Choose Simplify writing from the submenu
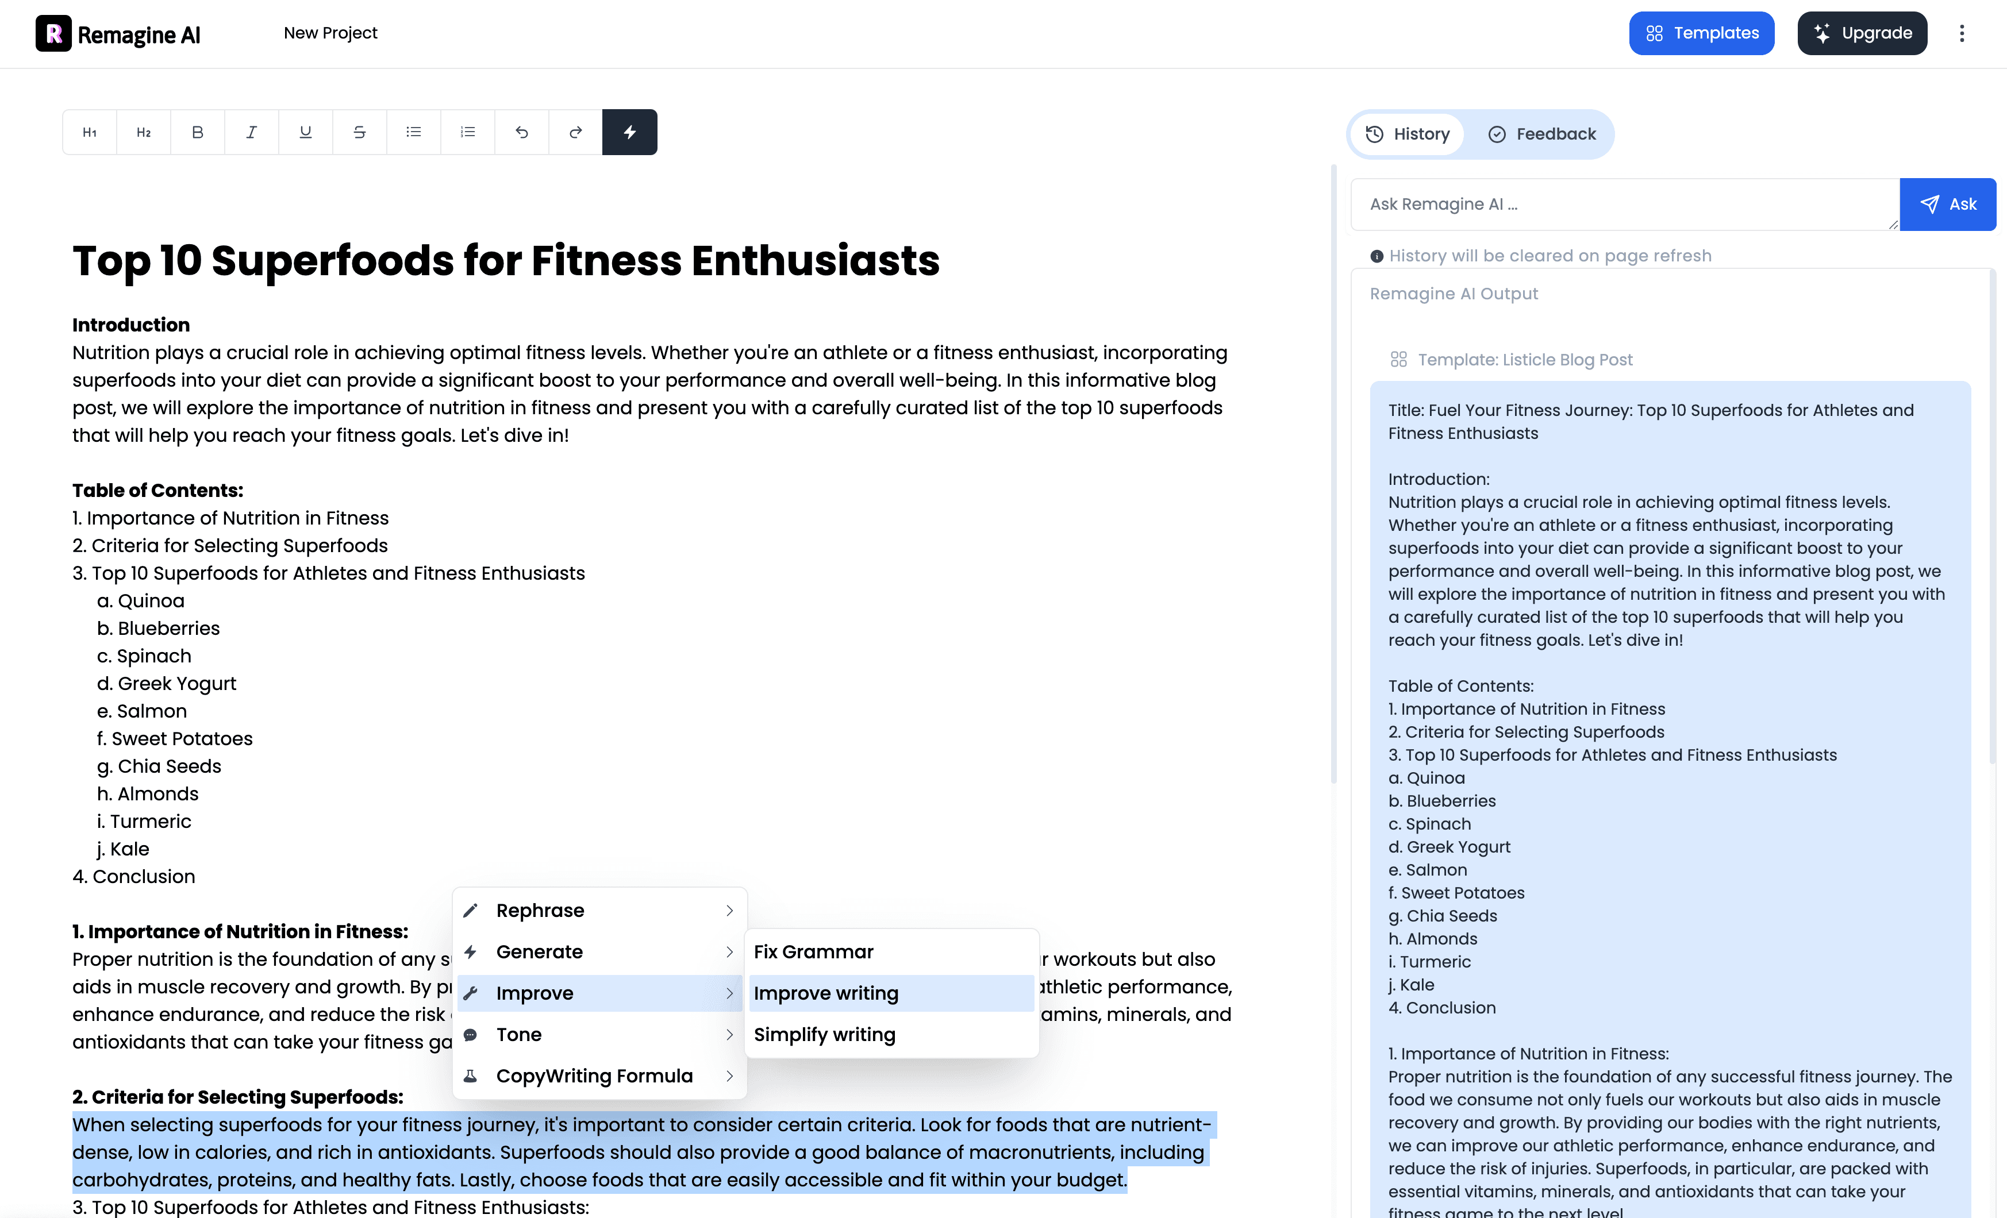 [x=891, y=1035]
